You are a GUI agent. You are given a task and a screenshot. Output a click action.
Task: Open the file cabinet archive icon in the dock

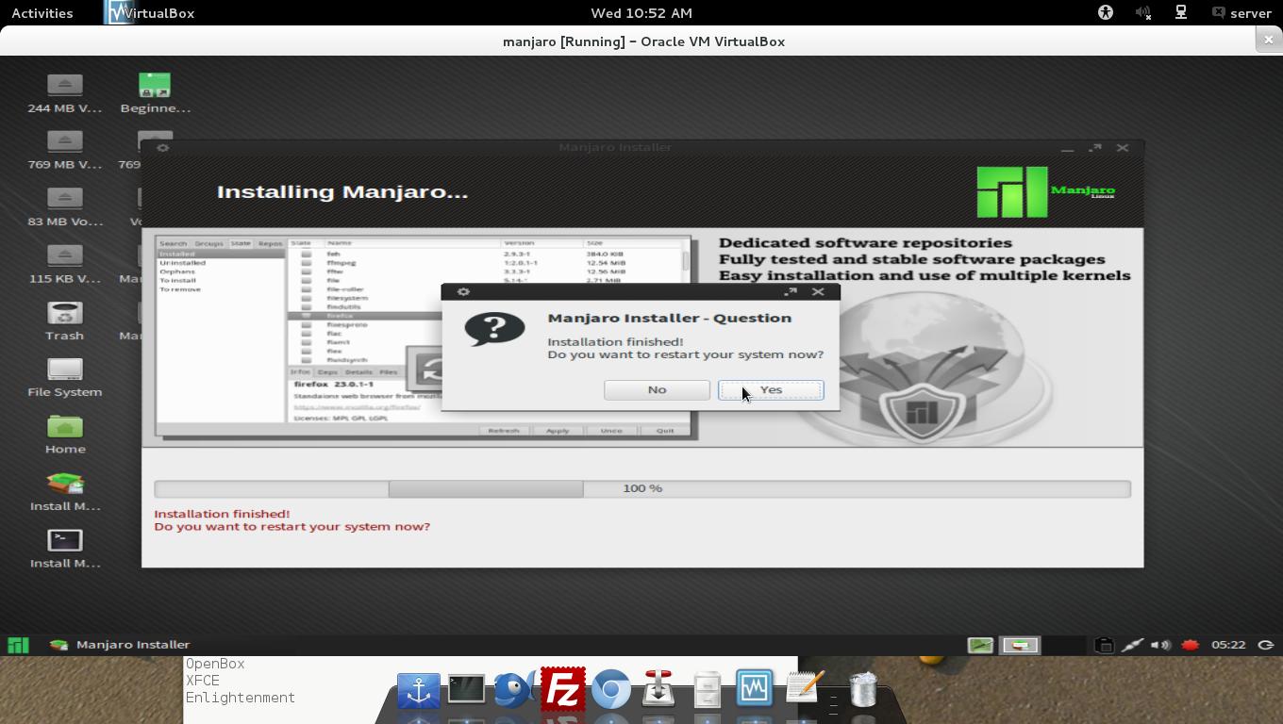pos(707,689)
